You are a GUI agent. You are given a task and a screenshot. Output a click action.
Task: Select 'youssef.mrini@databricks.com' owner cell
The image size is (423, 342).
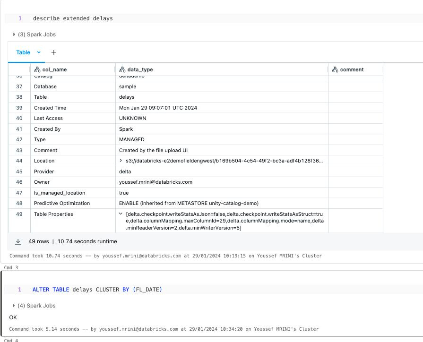[x=222, y=182]
